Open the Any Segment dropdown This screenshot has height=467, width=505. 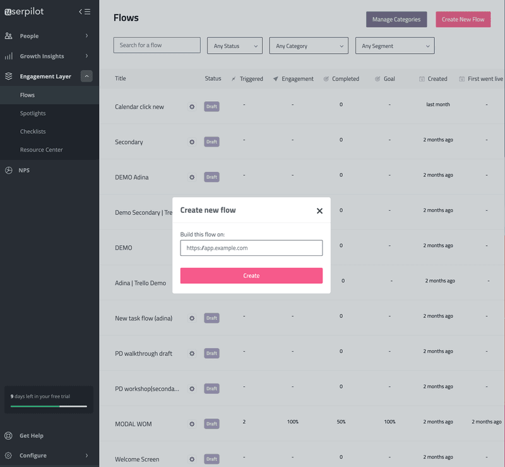click(x=395, y=45)
